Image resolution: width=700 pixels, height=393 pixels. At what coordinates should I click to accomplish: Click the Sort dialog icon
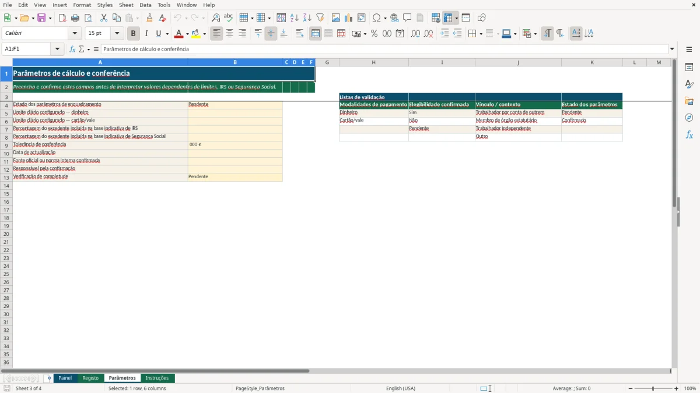(282, 18)
